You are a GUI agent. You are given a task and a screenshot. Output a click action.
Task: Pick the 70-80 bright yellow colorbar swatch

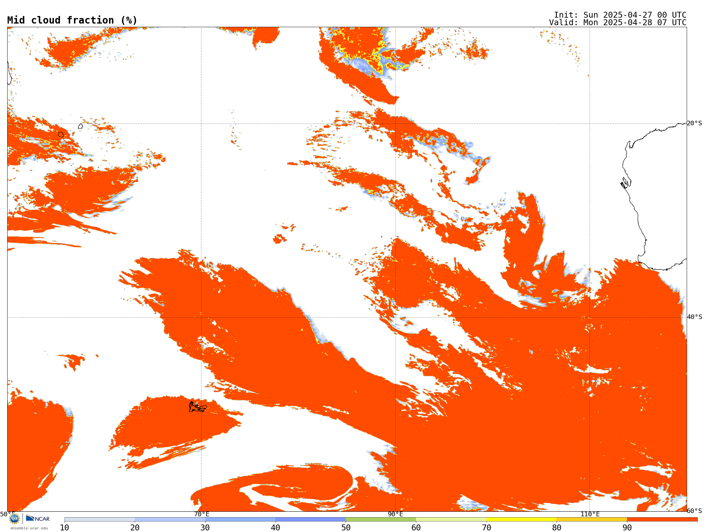click(521, 520)
